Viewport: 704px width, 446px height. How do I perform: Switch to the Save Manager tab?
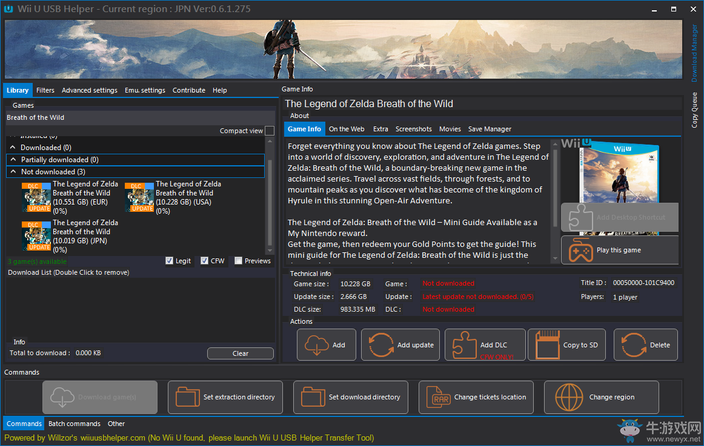(490, 129)
